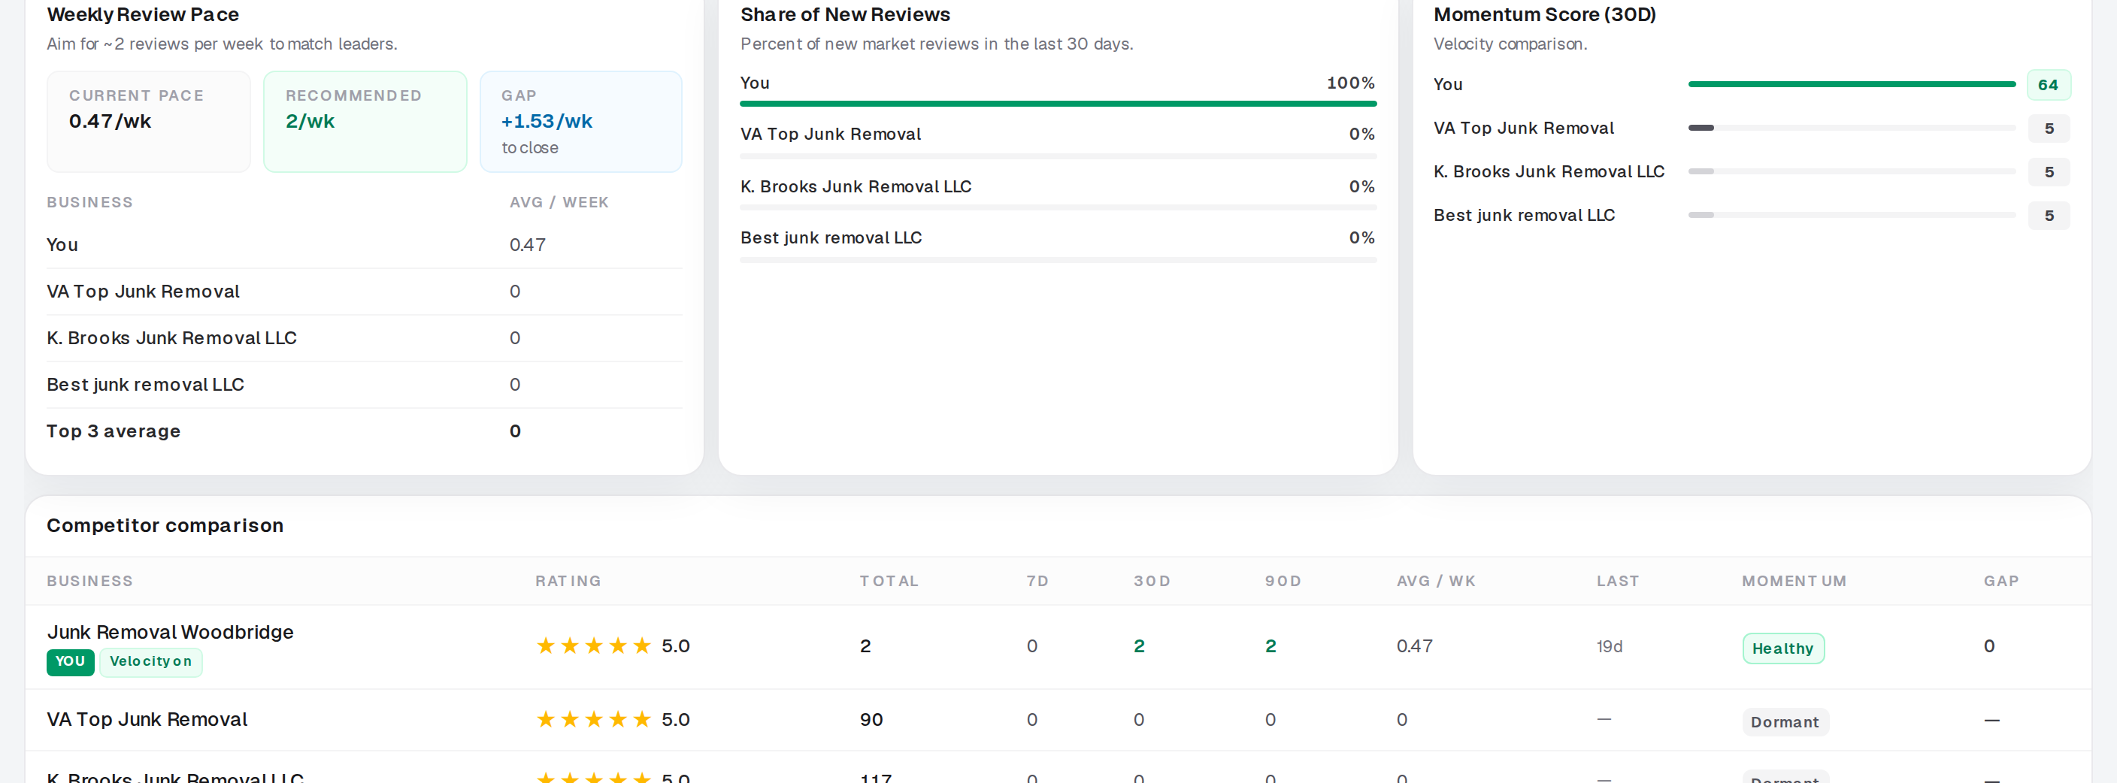Image resolution: width=2117 pixels, height=783 pixels.
Task: Click Best junk removal LLC in Share of New Reviews
Action: click(831, 237)
